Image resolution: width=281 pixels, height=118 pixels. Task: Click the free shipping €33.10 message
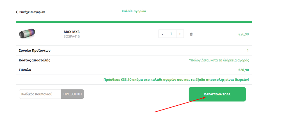coord(176,80)
